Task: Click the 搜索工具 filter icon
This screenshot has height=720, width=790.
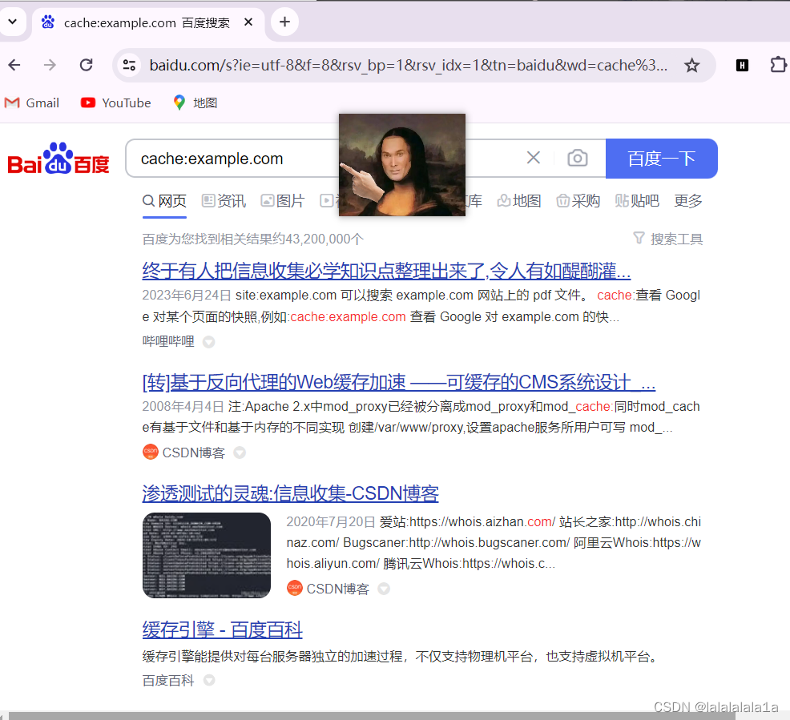Action: pos(639,238)
